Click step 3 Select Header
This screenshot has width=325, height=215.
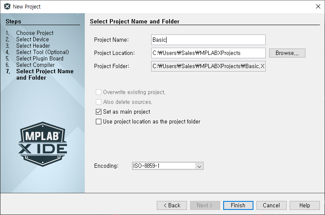33,46
